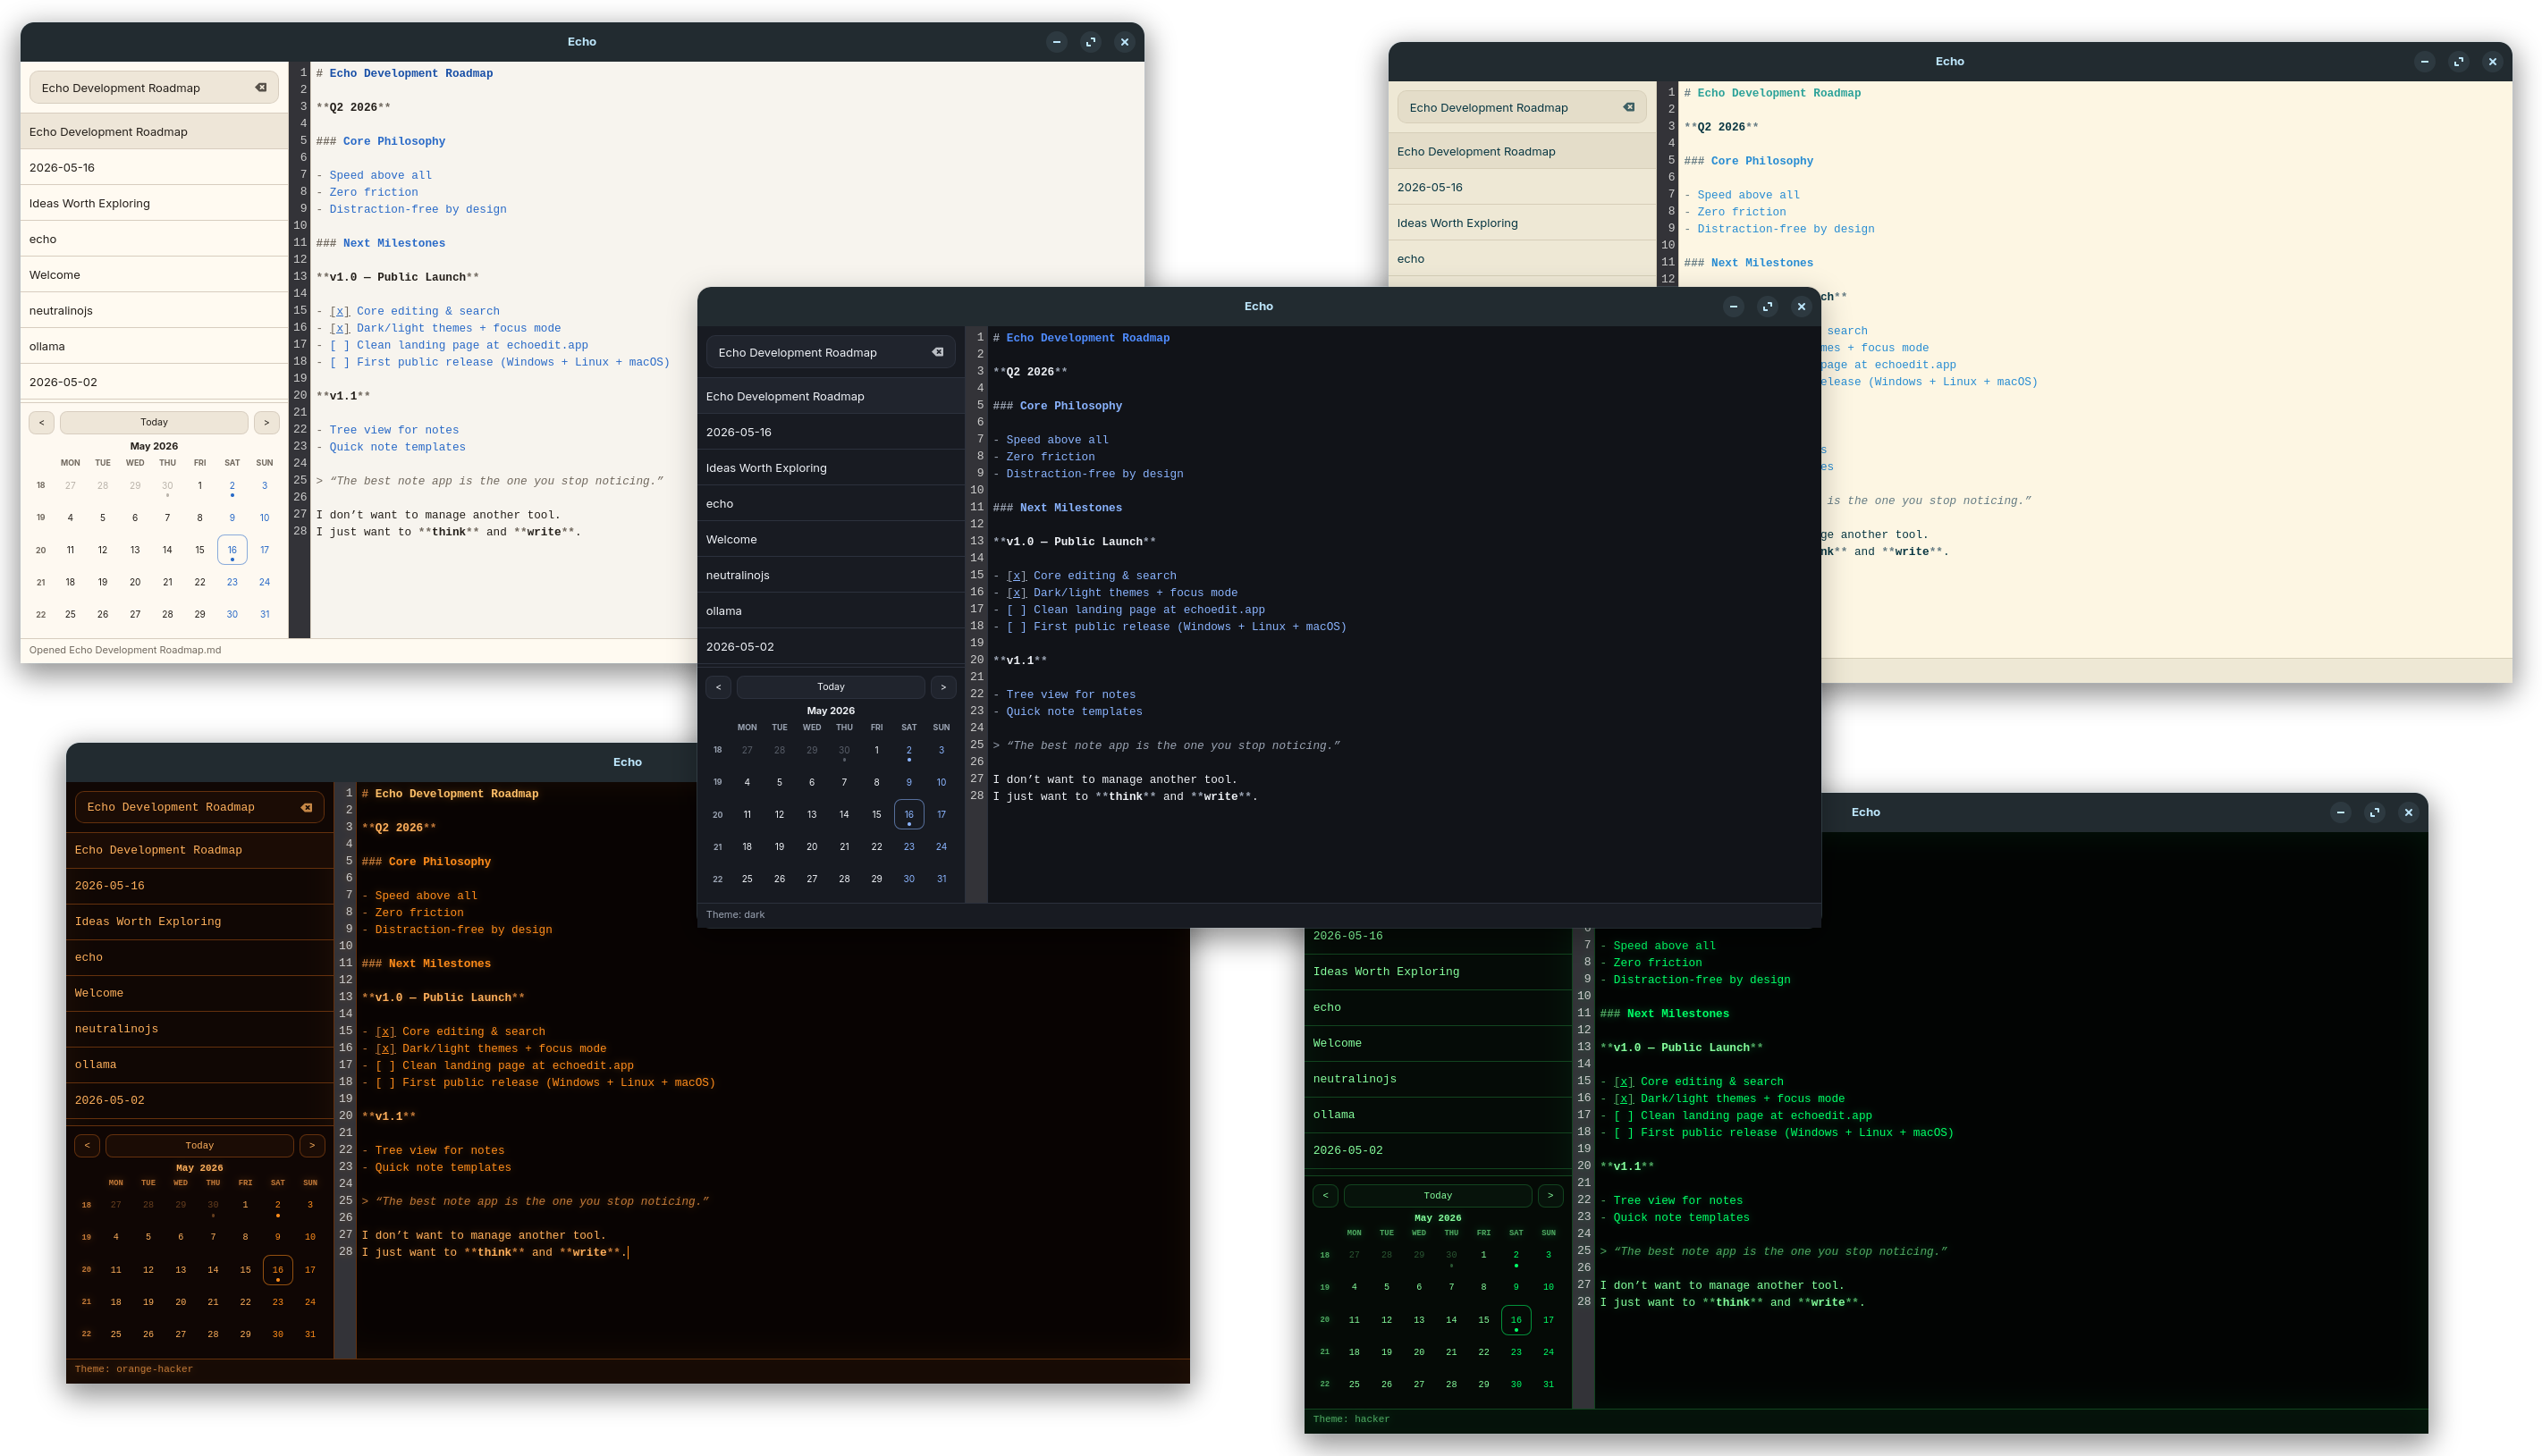Open neutralinojs note in green hacker window
The image size is (2542, 1456).
pos(1438,1078)
